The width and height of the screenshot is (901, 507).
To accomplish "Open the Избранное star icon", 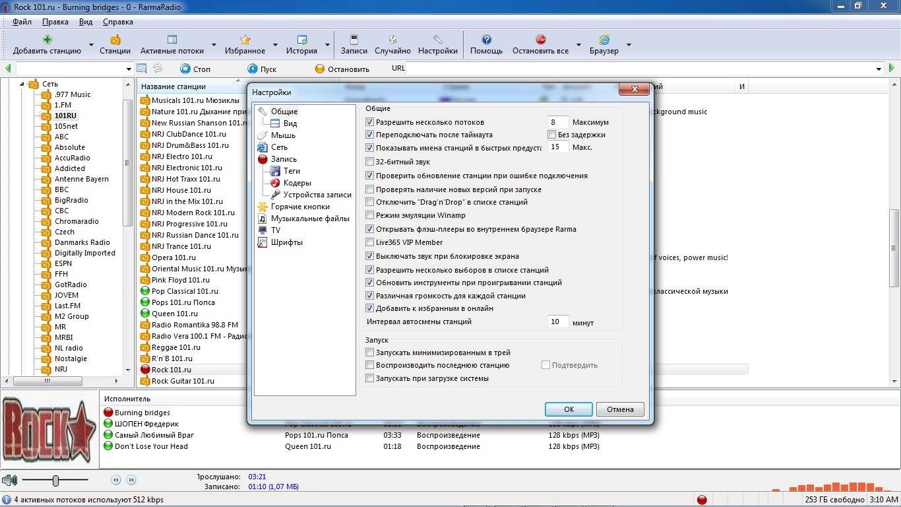I will [x=245, y=40].
